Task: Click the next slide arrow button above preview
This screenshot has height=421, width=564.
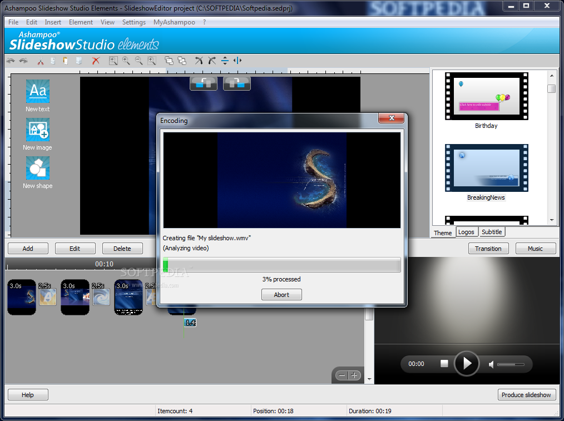Action: click(237, 83)
